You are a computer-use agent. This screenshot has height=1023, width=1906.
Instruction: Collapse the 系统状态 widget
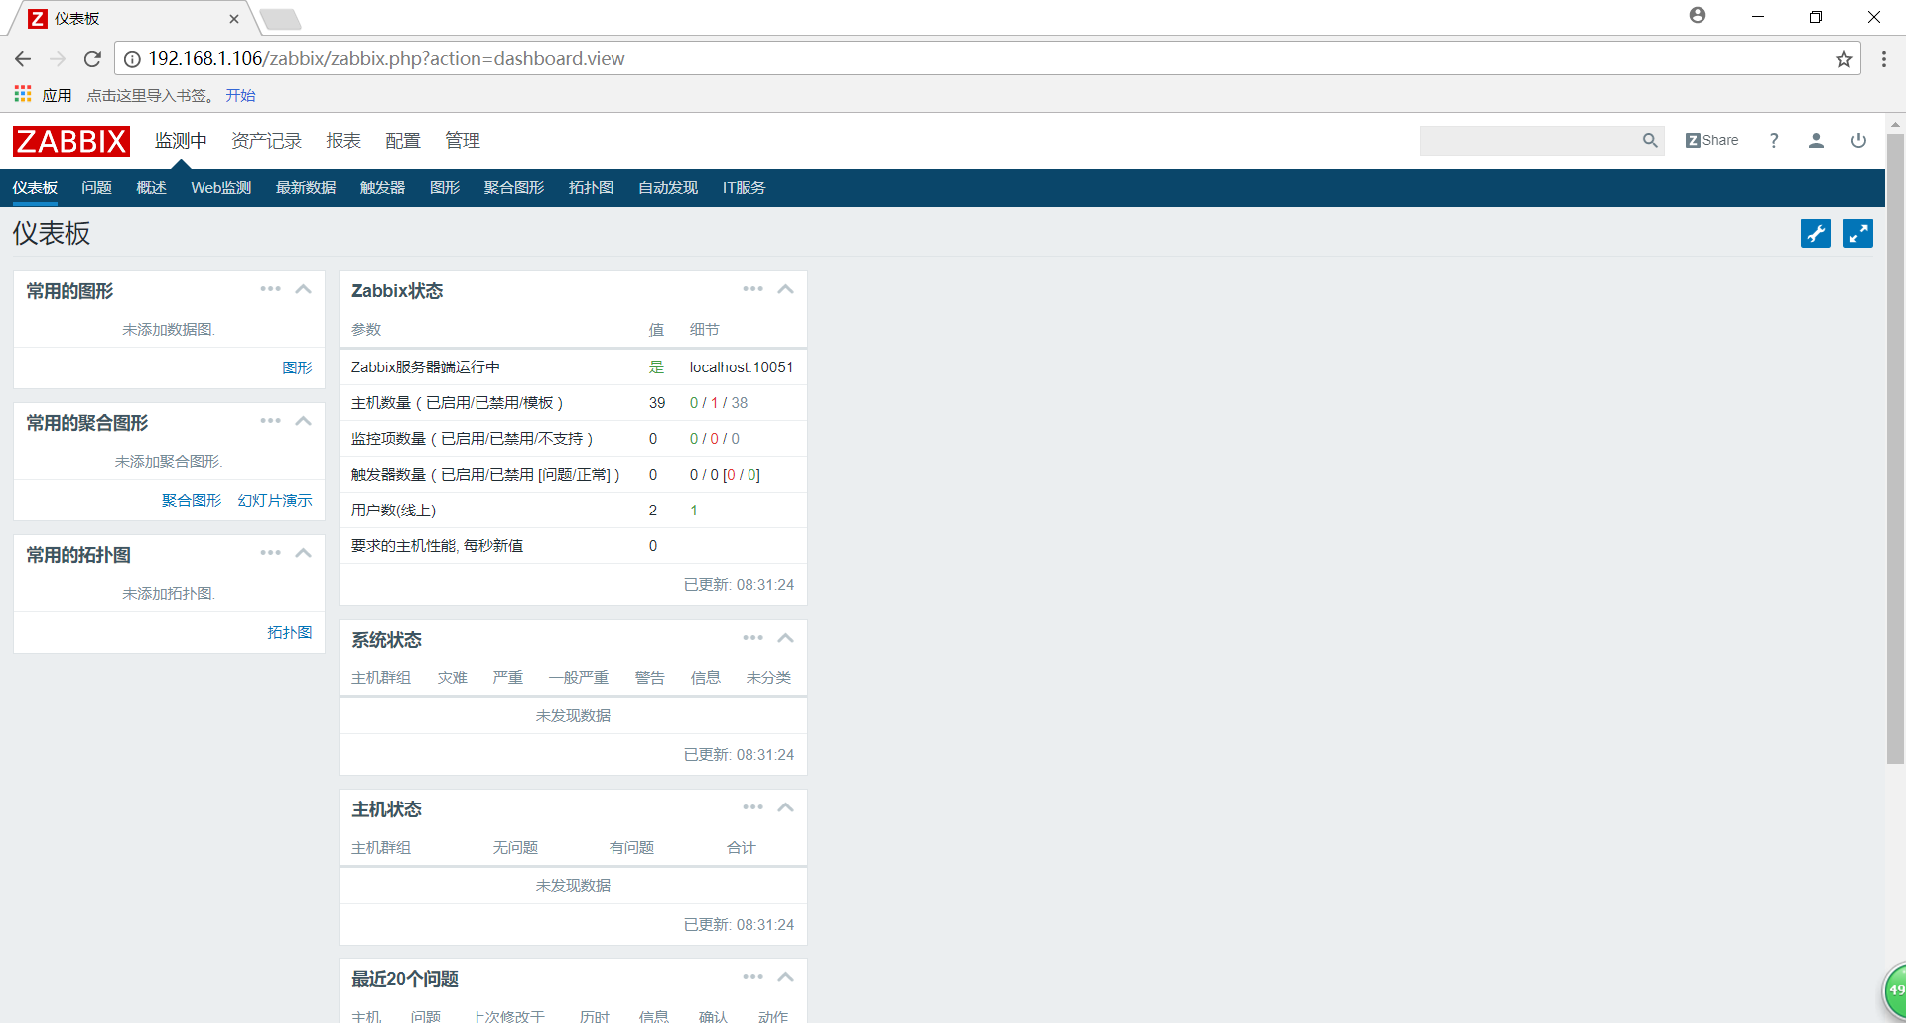pos(786,638)
